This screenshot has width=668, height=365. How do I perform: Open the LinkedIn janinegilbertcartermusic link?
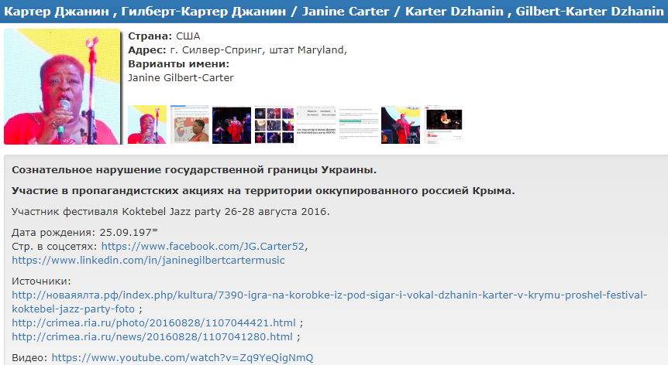[x=148, y=260]
